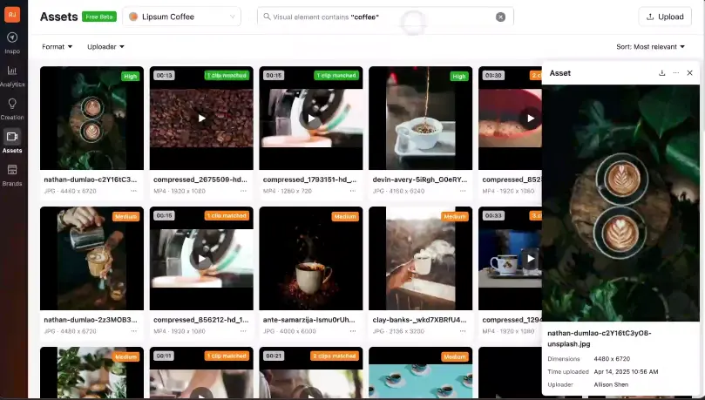Clear the coffee search query
This screenshot has width=705, height=400.
click(x=500, y=17)
